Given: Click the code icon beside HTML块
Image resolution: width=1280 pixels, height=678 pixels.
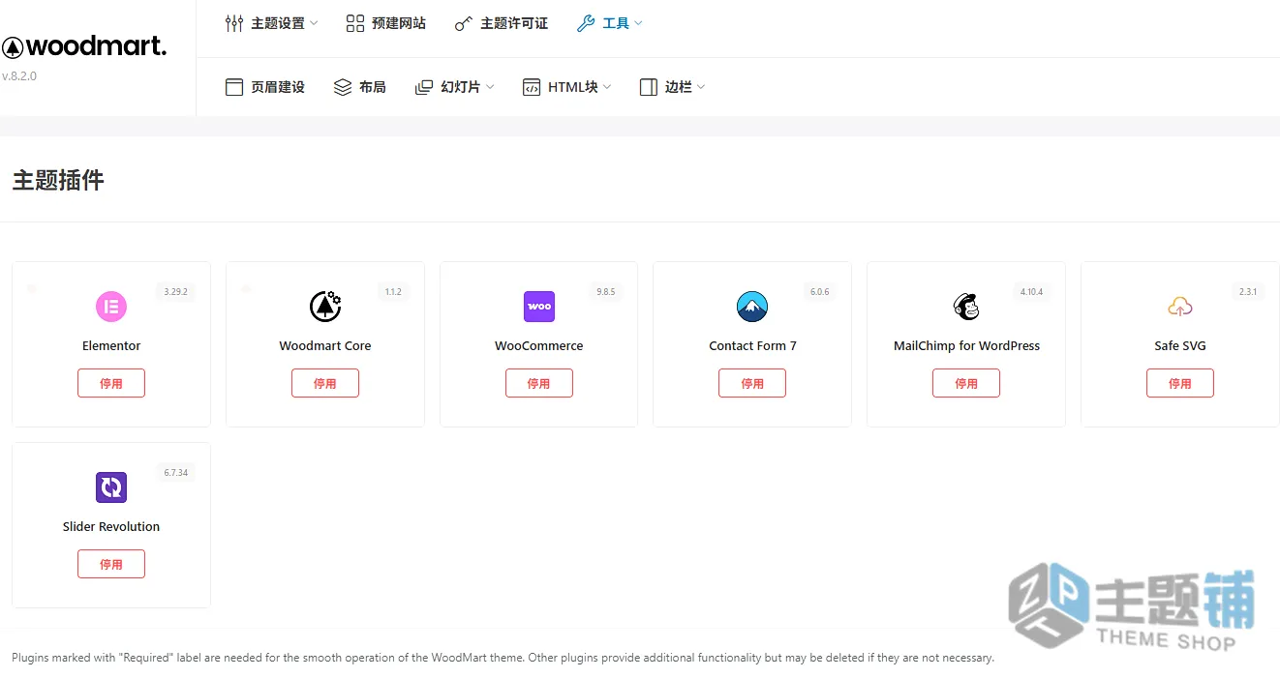Looking at the screenshot, I should tap(532, 87).
